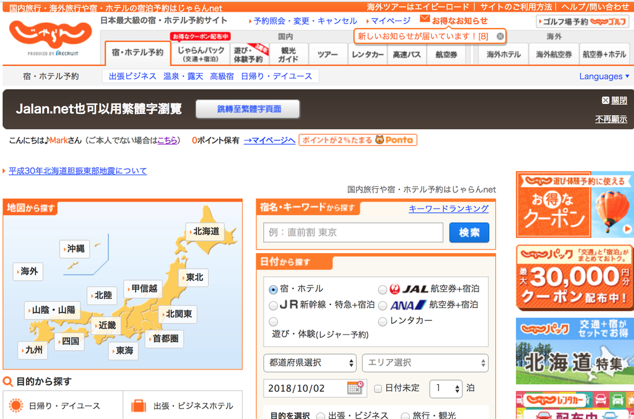
Task: Dismiss the new notifications bubble
Action: point(500,37)
